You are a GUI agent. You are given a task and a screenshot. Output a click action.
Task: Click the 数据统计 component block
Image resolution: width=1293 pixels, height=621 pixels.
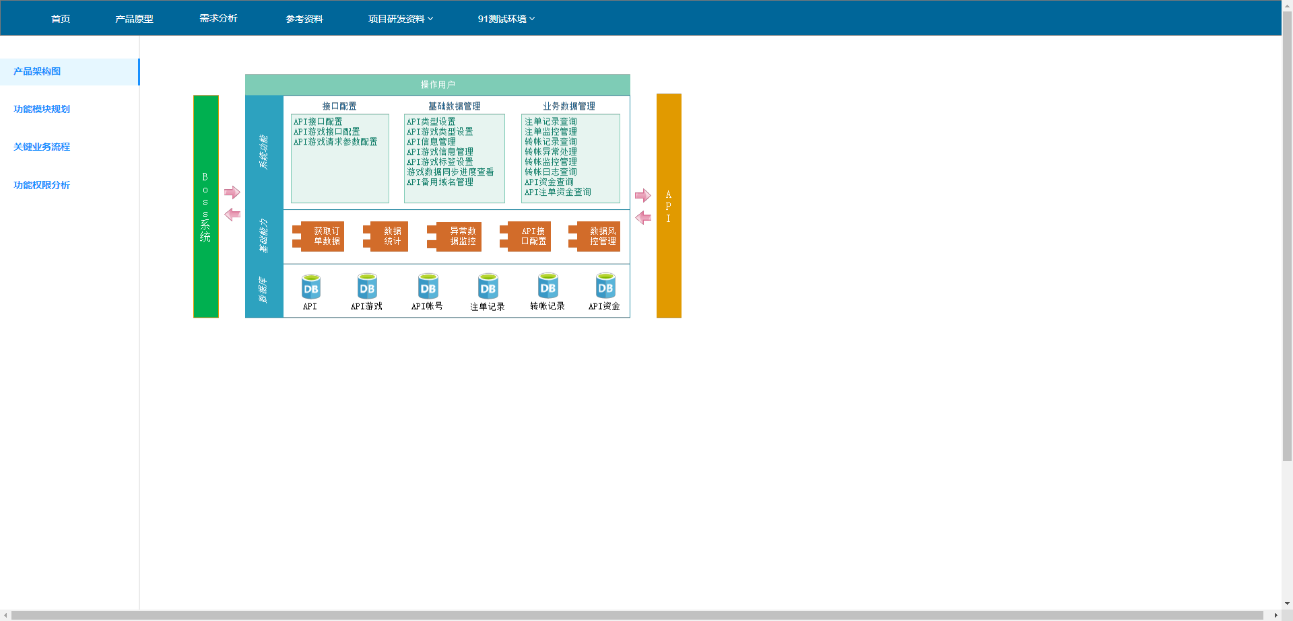click(386, 236)
